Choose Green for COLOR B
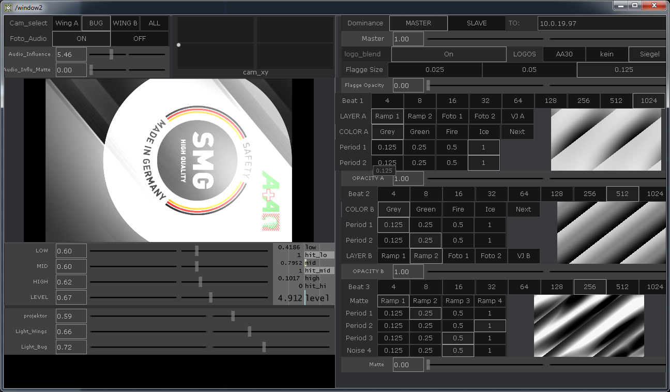Screen dimensions: 670x392 [x=426, y=209]
